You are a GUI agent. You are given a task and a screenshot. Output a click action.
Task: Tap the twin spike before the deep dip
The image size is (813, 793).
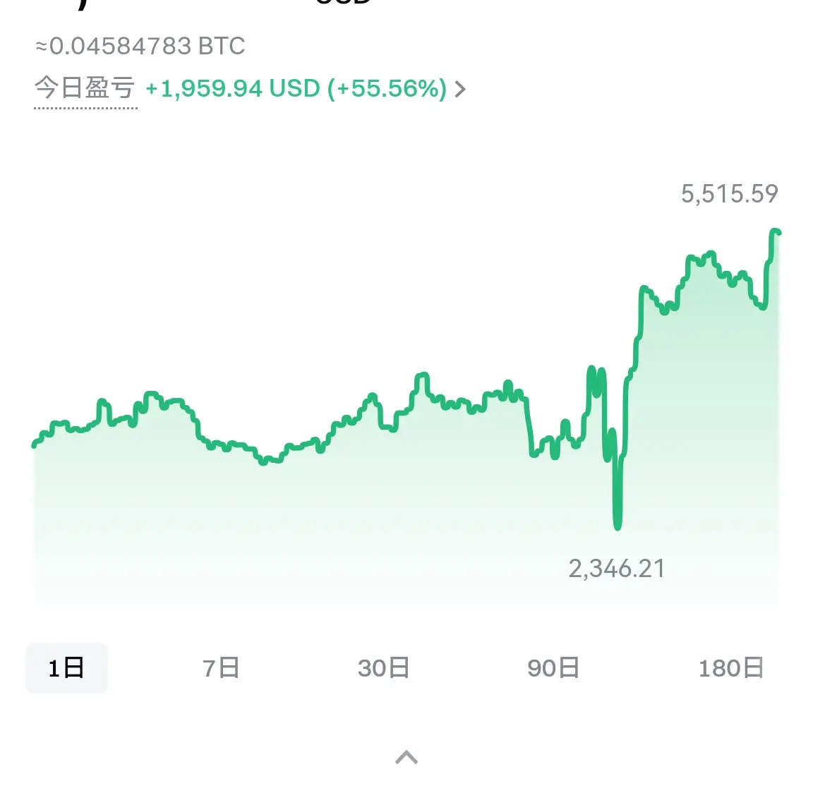(x=596, y=381)
